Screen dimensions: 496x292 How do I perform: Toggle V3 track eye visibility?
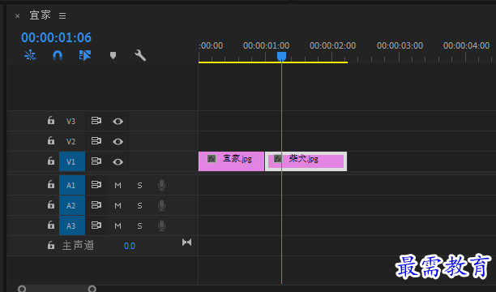click(118, 122)
